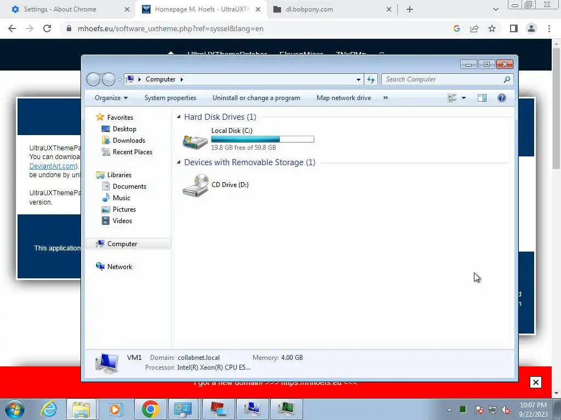Screen dimensions: 561x420
Task: Select Pictures library
Action: (x=124, y=209)
